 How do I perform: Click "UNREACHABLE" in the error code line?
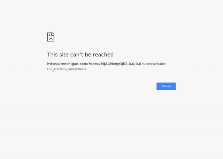point(77,69)
